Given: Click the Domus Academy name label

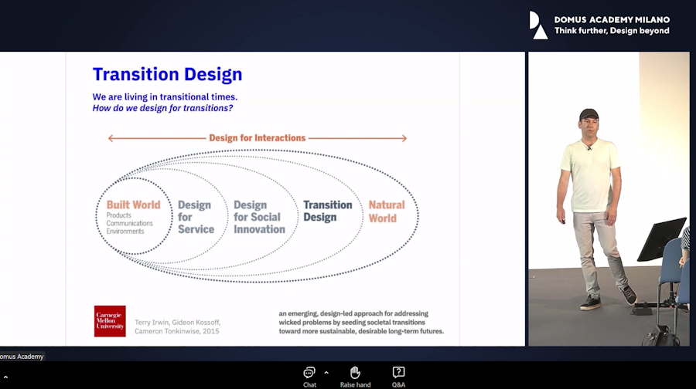Looking at the screenshot, I should (22, 357).
